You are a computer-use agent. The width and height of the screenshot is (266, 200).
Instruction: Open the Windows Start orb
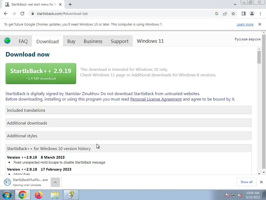[x=7, y=195]
